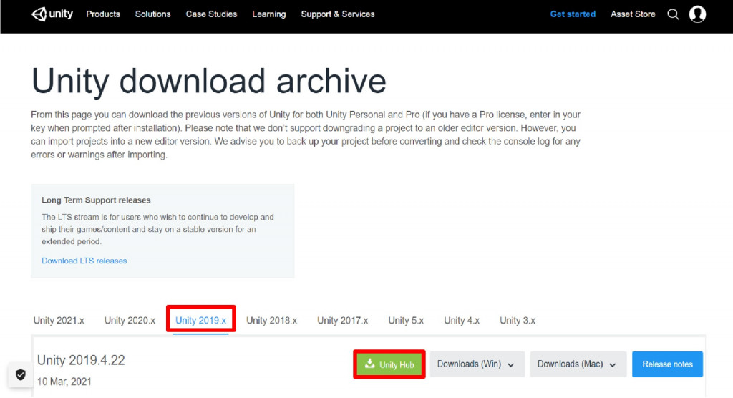Viewport: 733px width, 398px height.
Task: Click the Unity 2019.4.22 version title
Action: [81, 360]
